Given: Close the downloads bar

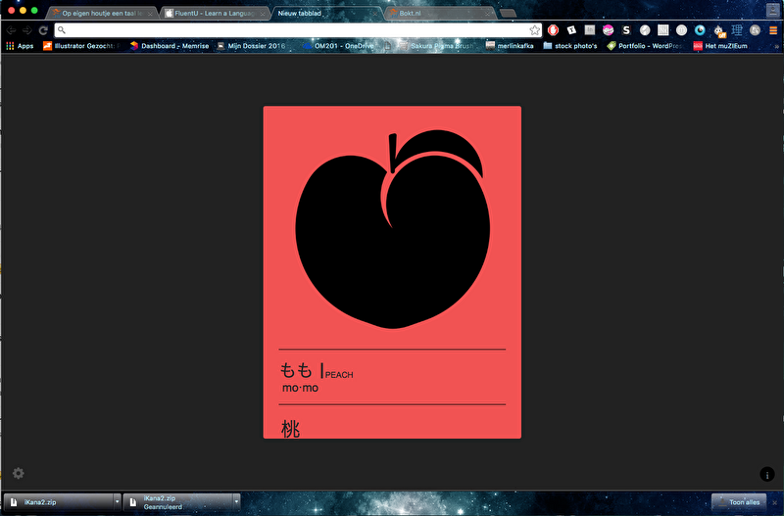Looking at the screenshot, I should pos(774,501).
